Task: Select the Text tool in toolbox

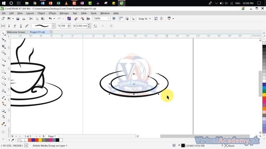Action: [x=3, y=91]
